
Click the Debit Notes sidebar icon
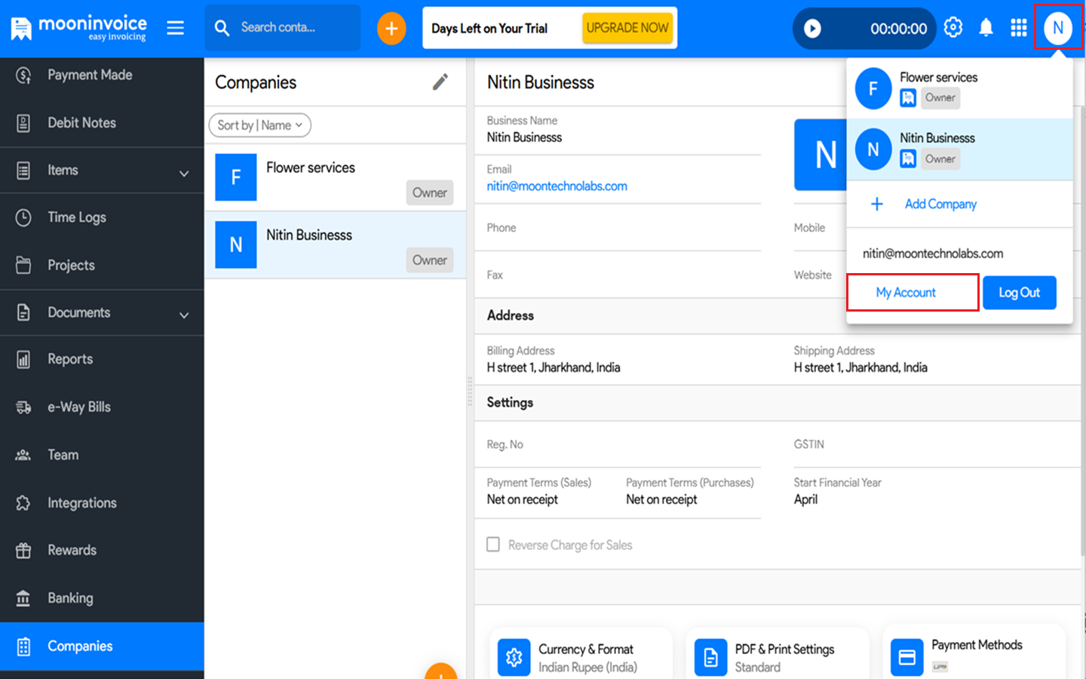pos(23,123)
